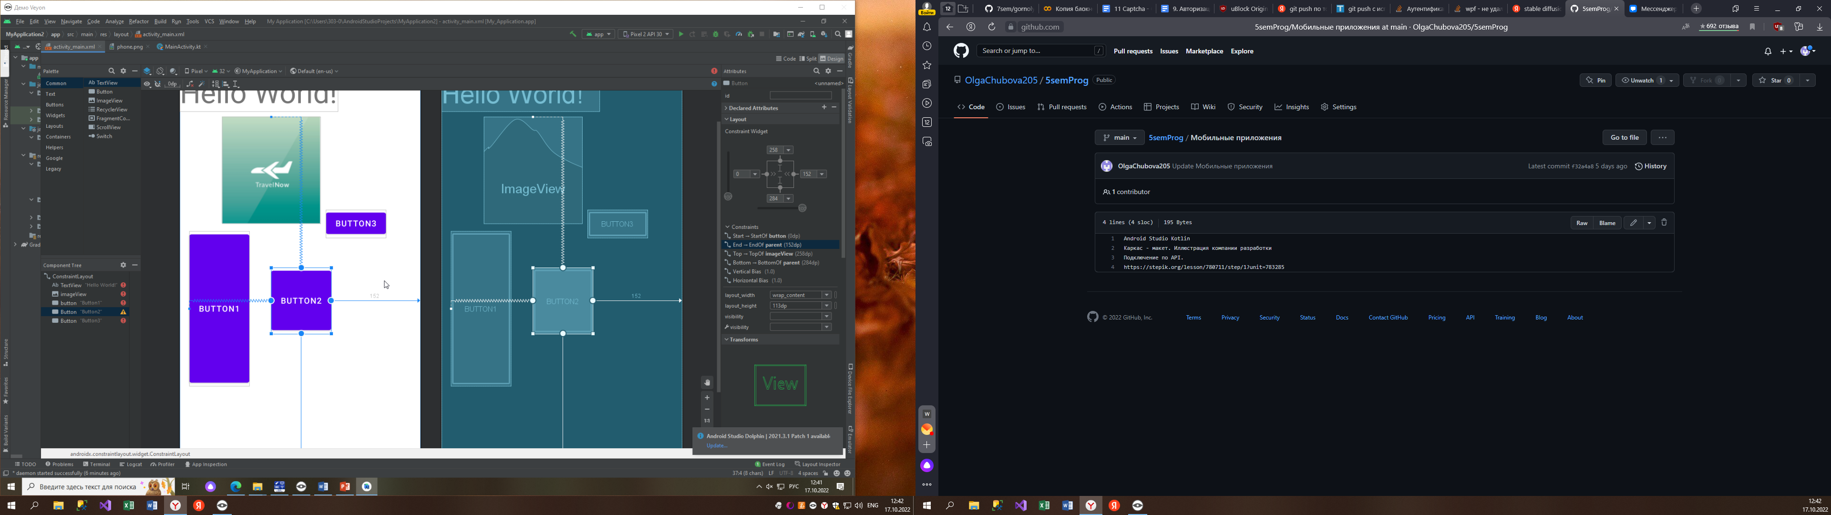Click the id input field in Attributes
The width and height of the screenshot is (1831, 515).
801,95
